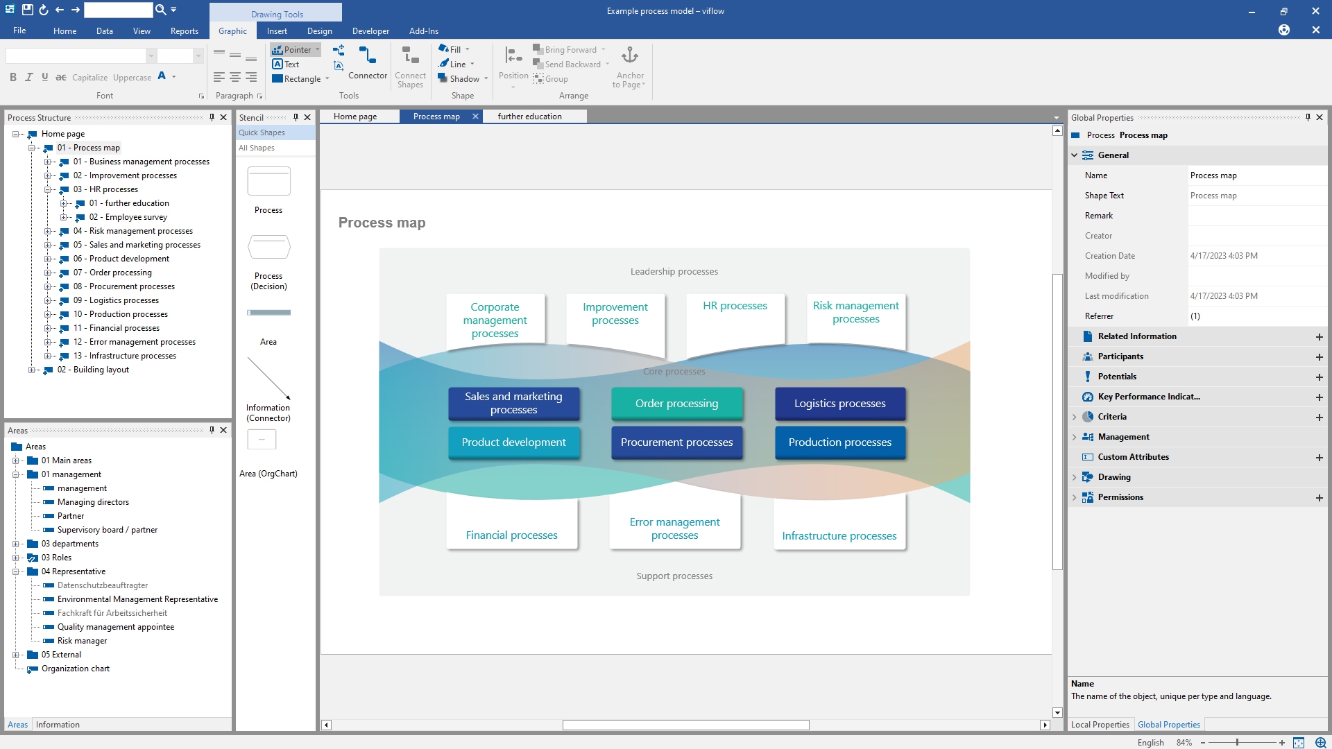Click the Save icon in title bar
1332x749 pixels.
click(x=27, y=10)
